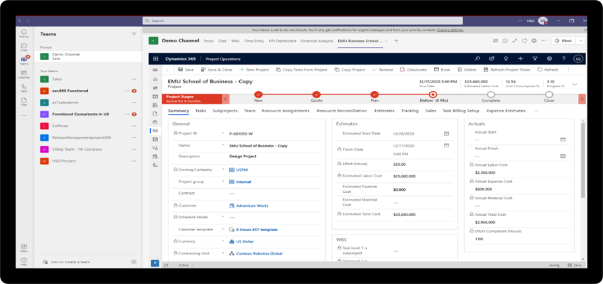Screen dimensions: 603x284
Task: Switch to the Tasks tab
Action: point(200,111)
